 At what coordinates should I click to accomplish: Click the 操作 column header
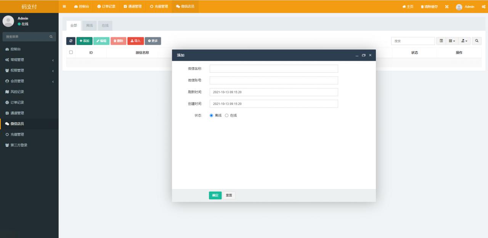pyautogui.click(x=459, y=53)
